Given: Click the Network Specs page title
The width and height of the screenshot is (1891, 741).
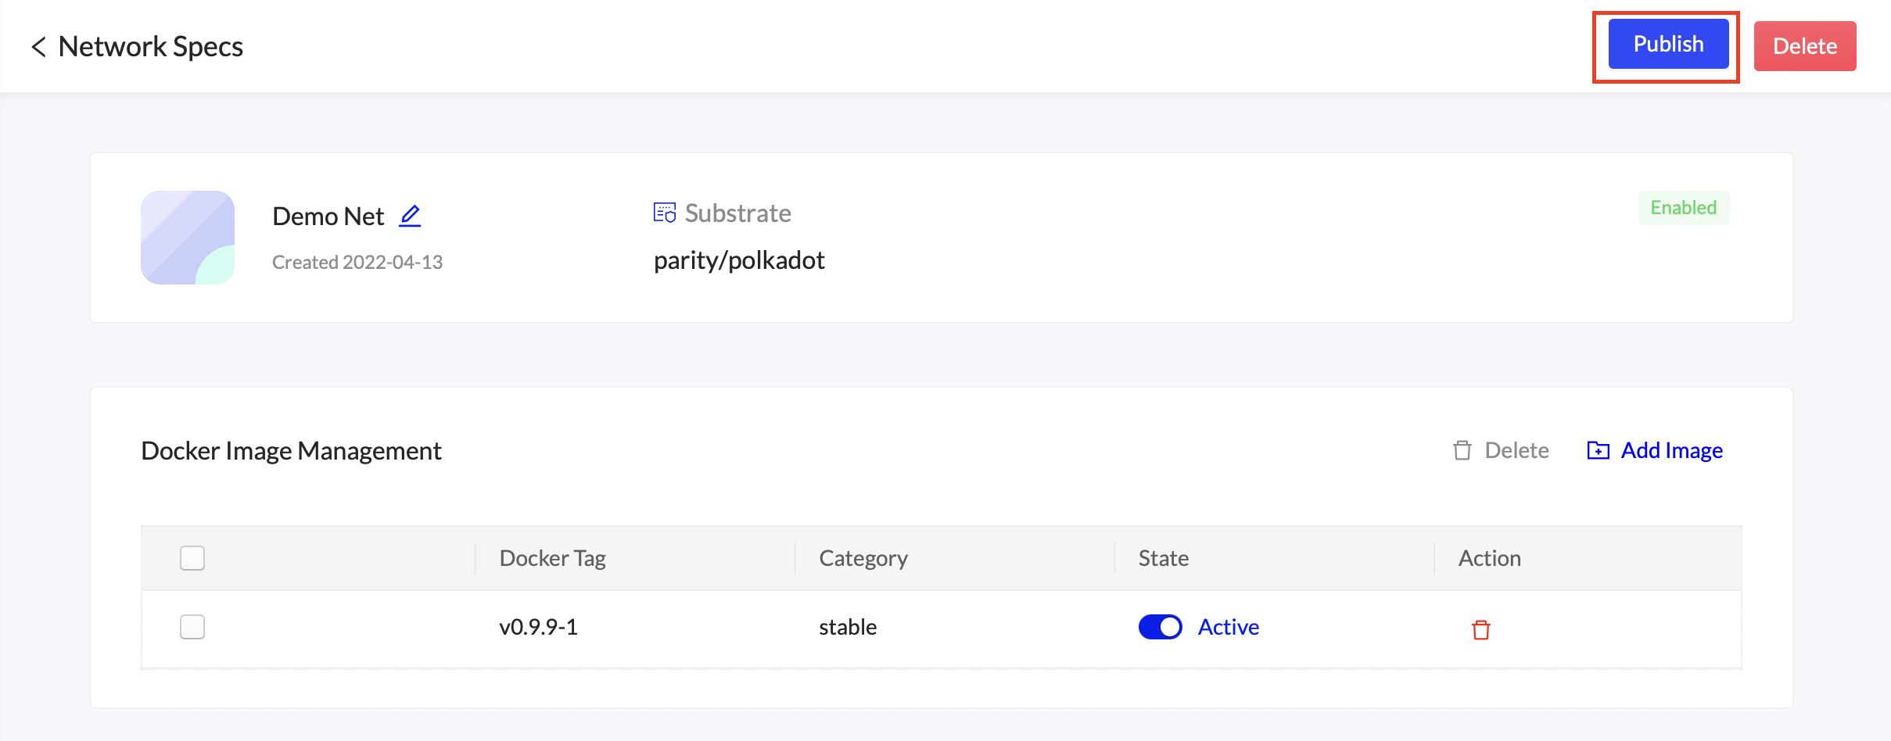Looking at the screenshot, I should pos(151,47).
